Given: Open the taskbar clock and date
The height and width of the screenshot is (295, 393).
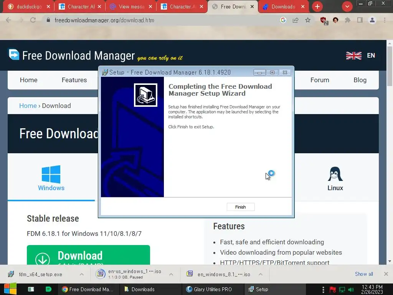Looking at the screenshot, I should [372, 289].
